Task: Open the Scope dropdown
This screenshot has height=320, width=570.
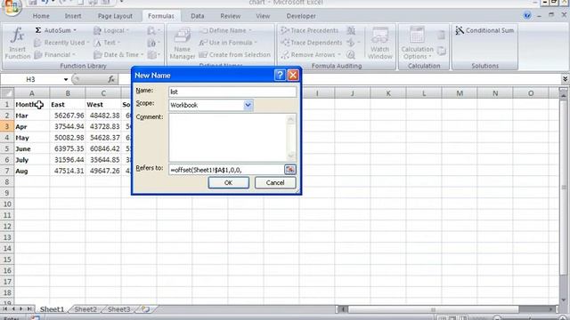Action: 248,105
